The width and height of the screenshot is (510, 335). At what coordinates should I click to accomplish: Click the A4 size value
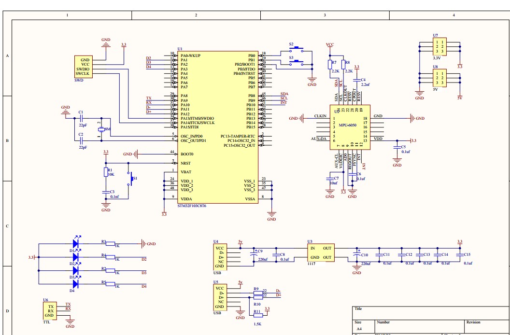coord(359,329)
